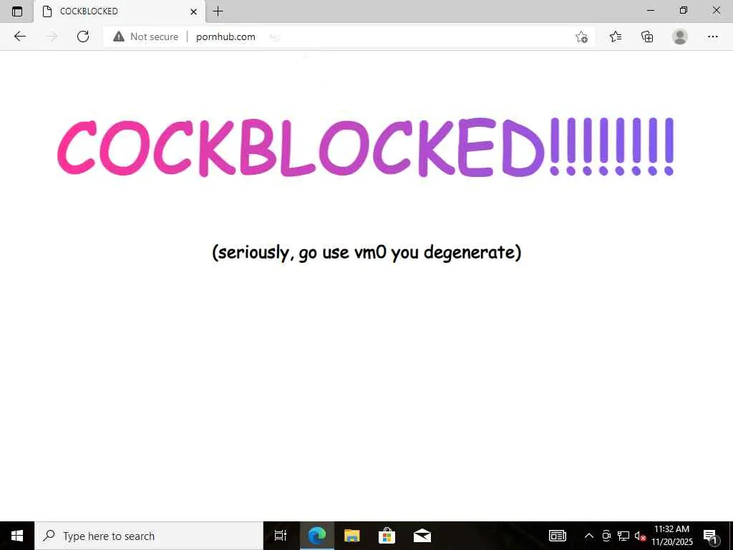This screenshot has width=733, height=550.
Task: Open a new tab with plus button
Action: coord(218,11)
